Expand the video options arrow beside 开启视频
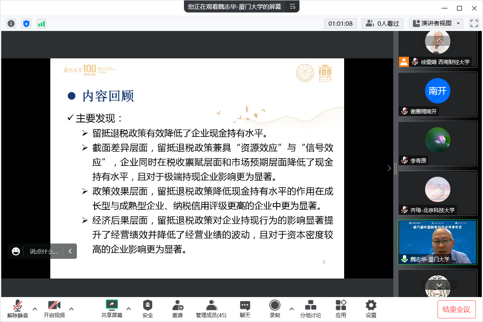The height and width of the screenshot is (322, 483). (72, 309)
